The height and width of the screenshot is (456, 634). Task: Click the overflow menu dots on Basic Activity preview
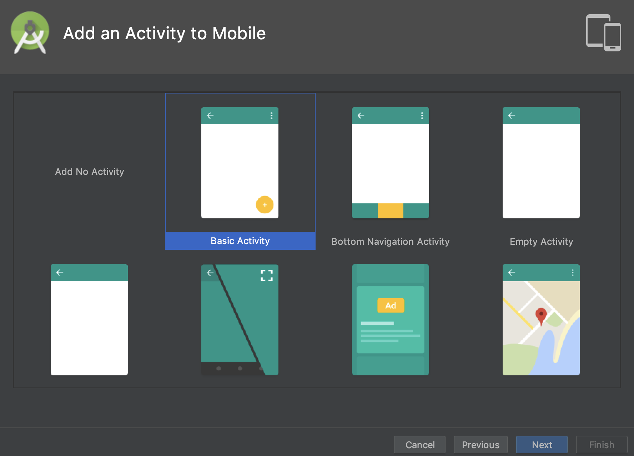tap(272, 116)
